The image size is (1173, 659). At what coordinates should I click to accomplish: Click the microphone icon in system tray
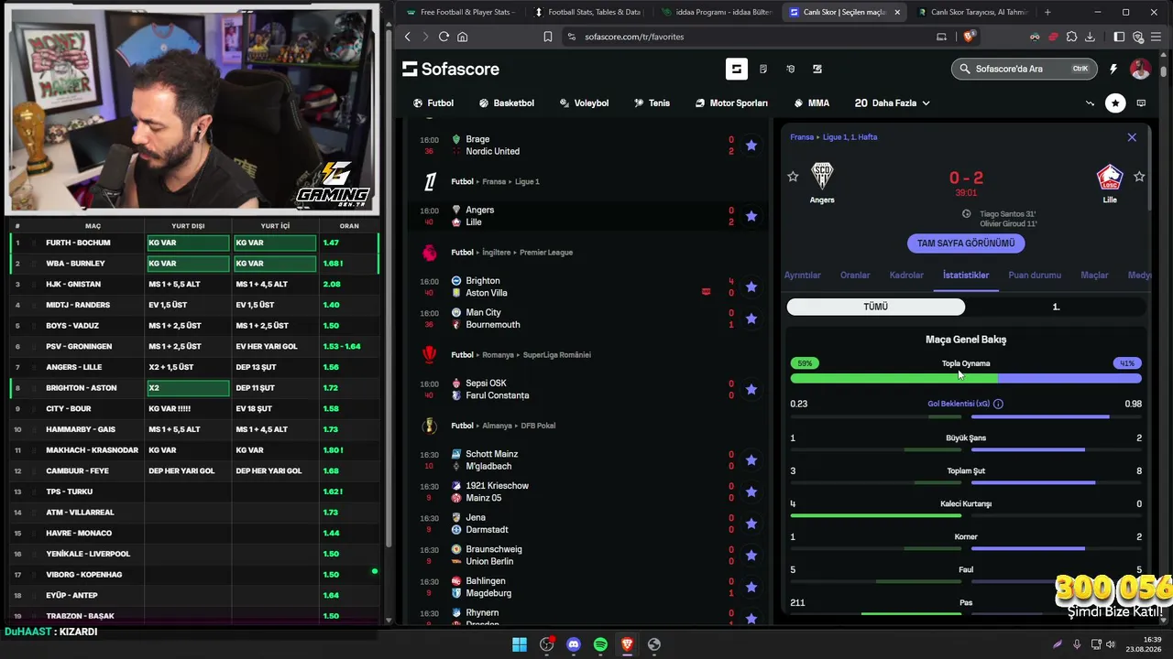[1077, 644]
